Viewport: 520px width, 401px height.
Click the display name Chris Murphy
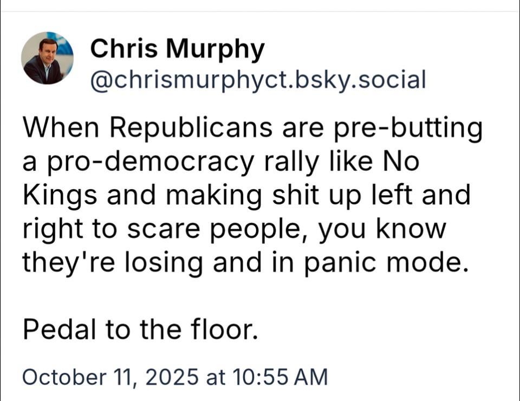pos(177,50)
